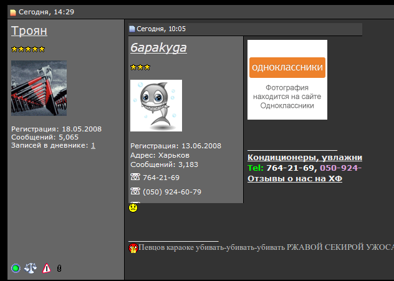Viewport: 394px width, 281px height.
Task: Click the orange post icon beside 14:29
Action: [13, 12]
